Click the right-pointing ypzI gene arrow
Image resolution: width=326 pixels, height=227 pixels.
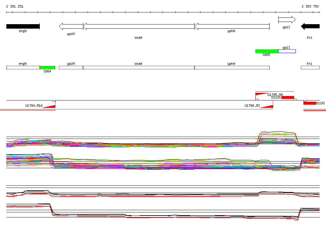[287, 20]
